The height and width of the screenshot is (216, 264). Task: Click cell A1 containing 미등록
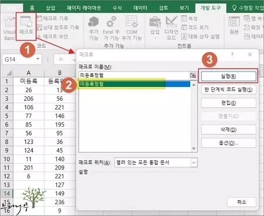(29, 81)
